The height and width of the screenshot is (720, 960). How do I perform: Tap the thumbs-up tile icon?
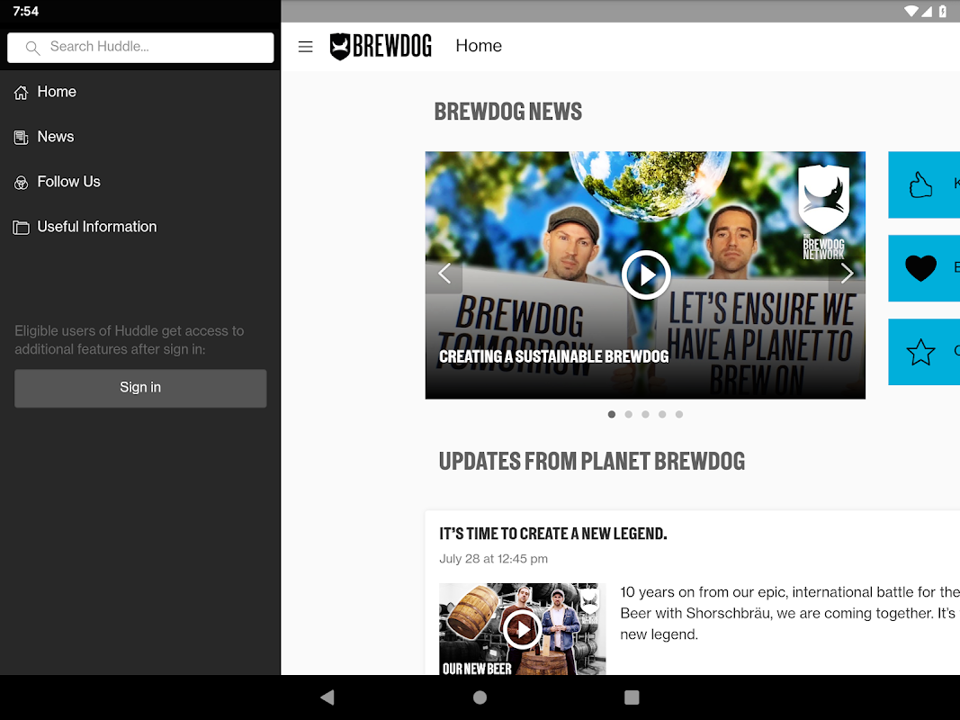(x=920, y=184)
